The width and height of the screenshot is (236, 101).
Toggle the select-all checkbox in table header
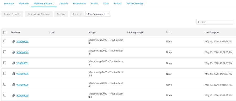5,32
